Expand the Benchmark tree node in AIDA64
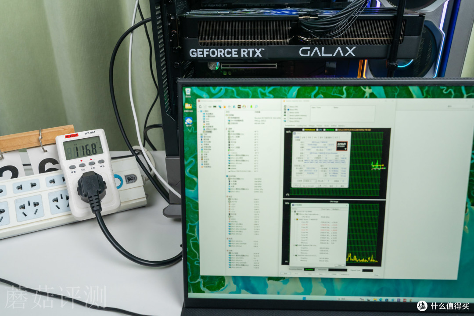Image resolution: width=474 pixels, height=316 pixels. [199, 167]
